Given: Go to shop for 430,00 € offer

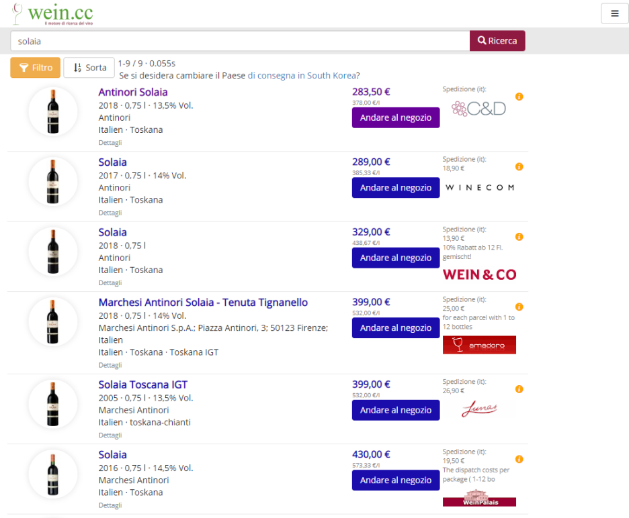Looking at the screenshot, I should tap(396, 480).
